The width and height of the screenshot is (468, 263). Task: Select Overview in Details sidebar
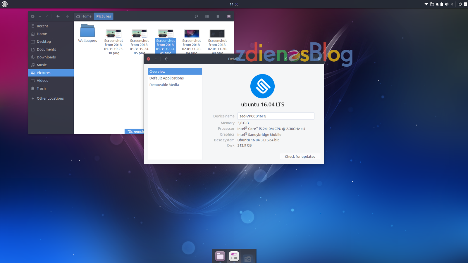click(175, 72)
